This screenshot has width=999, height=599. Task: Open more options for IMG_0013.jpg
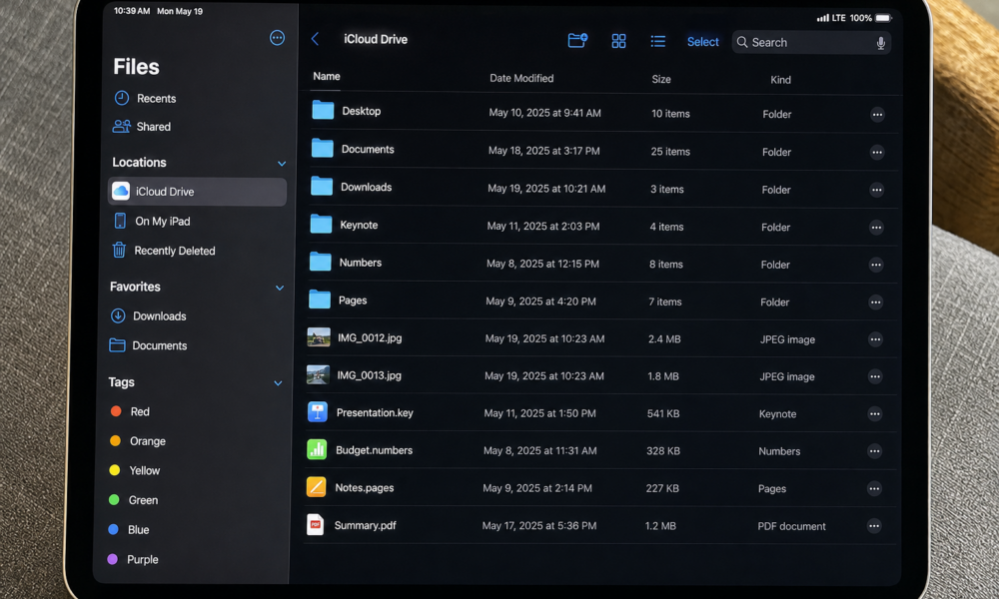(x=875, y=376)
